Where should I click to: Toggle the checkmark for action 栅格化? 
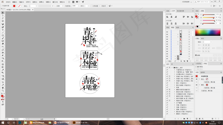pyautogui.click(x=167, y=114)
